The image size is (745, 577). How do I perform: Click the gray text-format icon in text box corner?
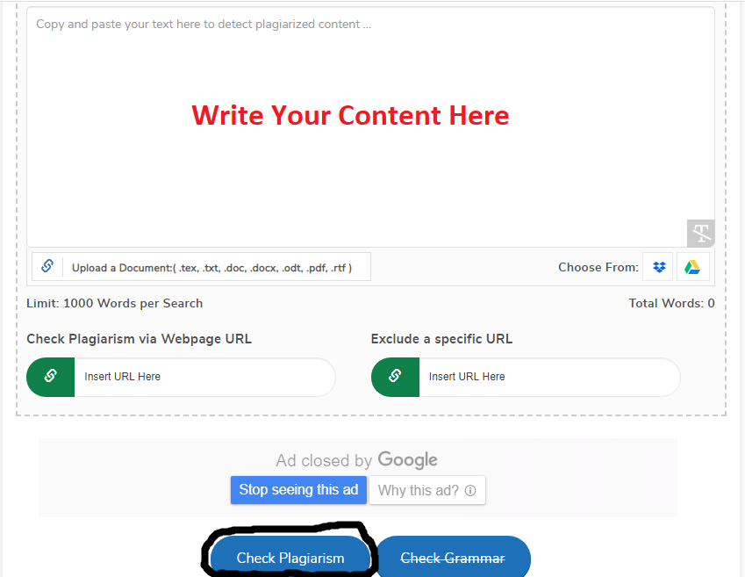(x=700, y=233)
